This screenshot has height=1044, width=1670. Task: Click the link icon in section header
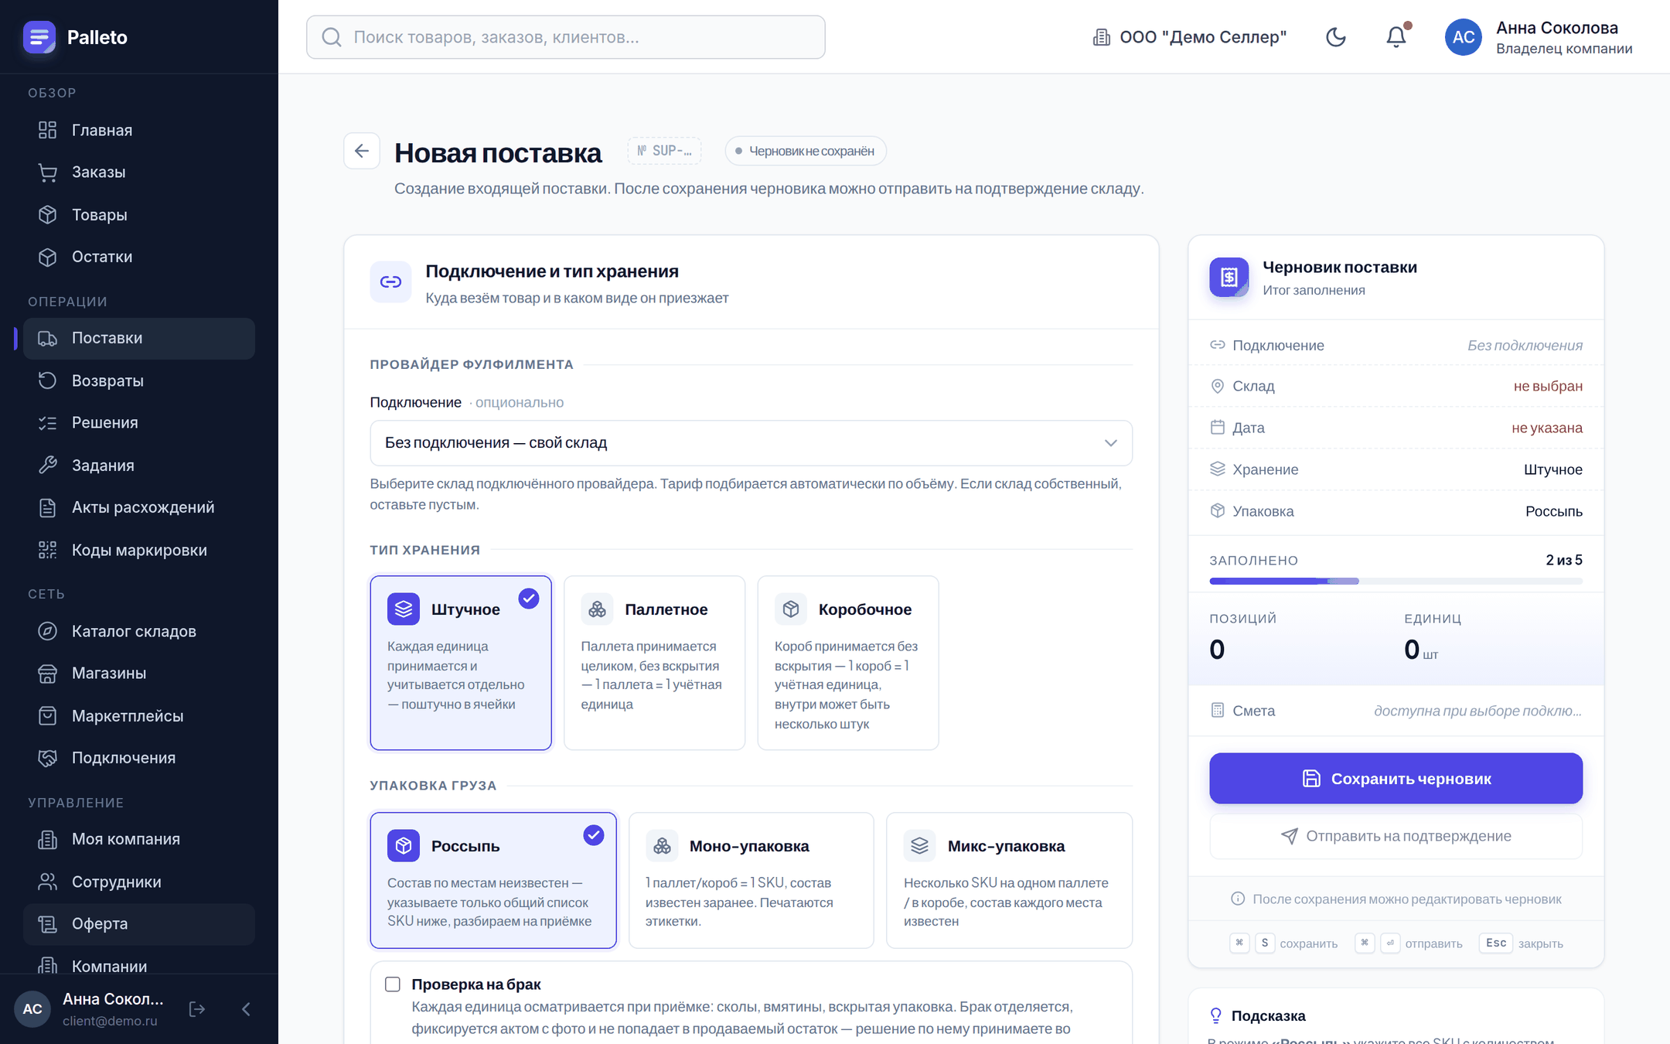pyautogui.click(x=390, y=281)
